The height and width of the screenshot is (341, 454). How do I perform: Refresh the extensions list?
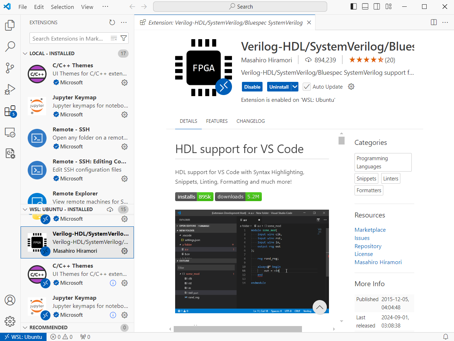point(112,22)
